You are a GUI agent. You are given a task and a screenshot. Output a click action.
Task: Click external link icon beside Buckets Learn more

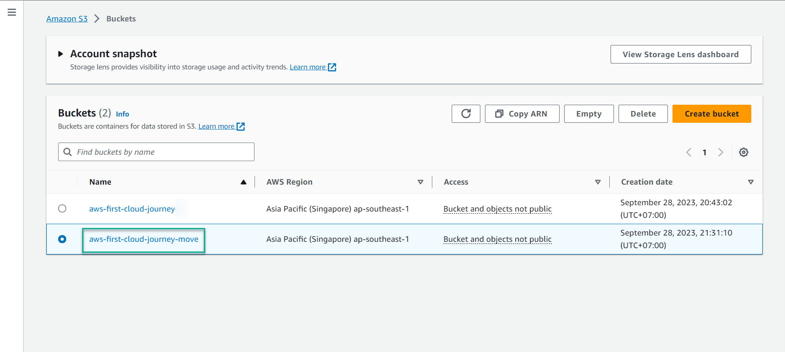[241, 127]
